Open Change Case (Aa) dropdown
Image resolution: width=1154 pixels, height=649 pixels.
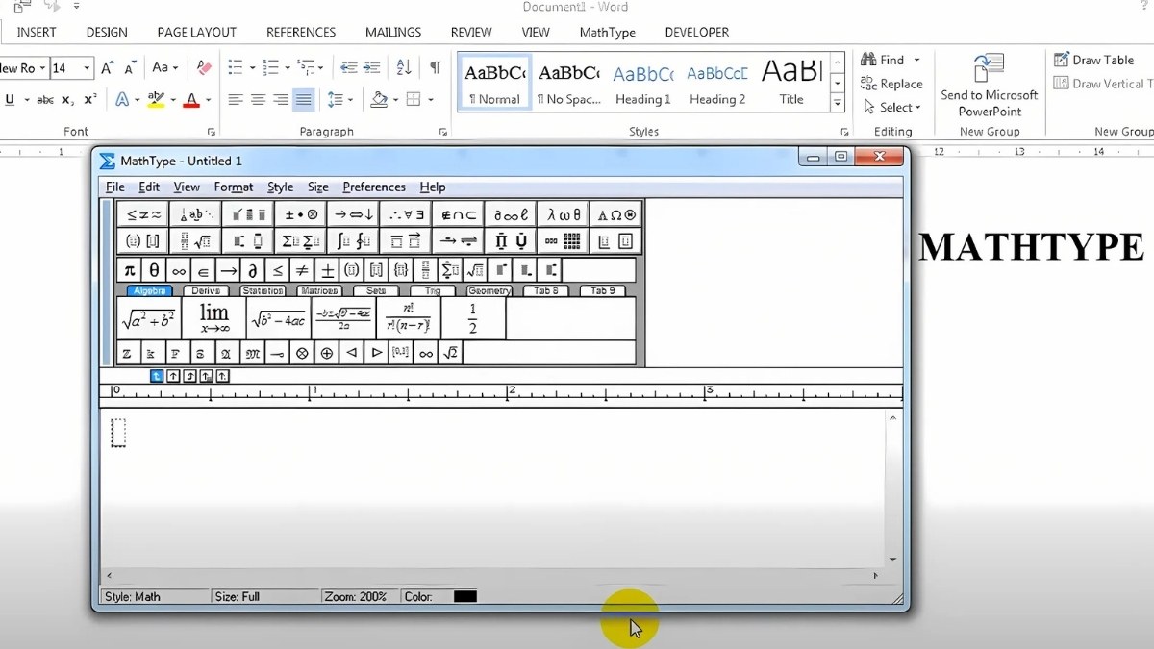pyautogui.click(x=164, y=67)
